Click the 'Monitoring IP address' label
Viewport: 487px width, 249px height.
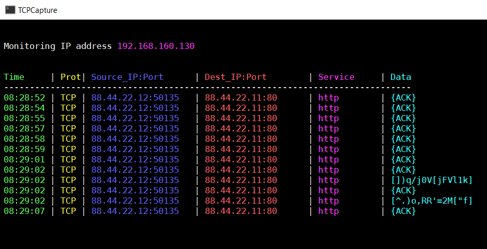(x=58, y=46)
